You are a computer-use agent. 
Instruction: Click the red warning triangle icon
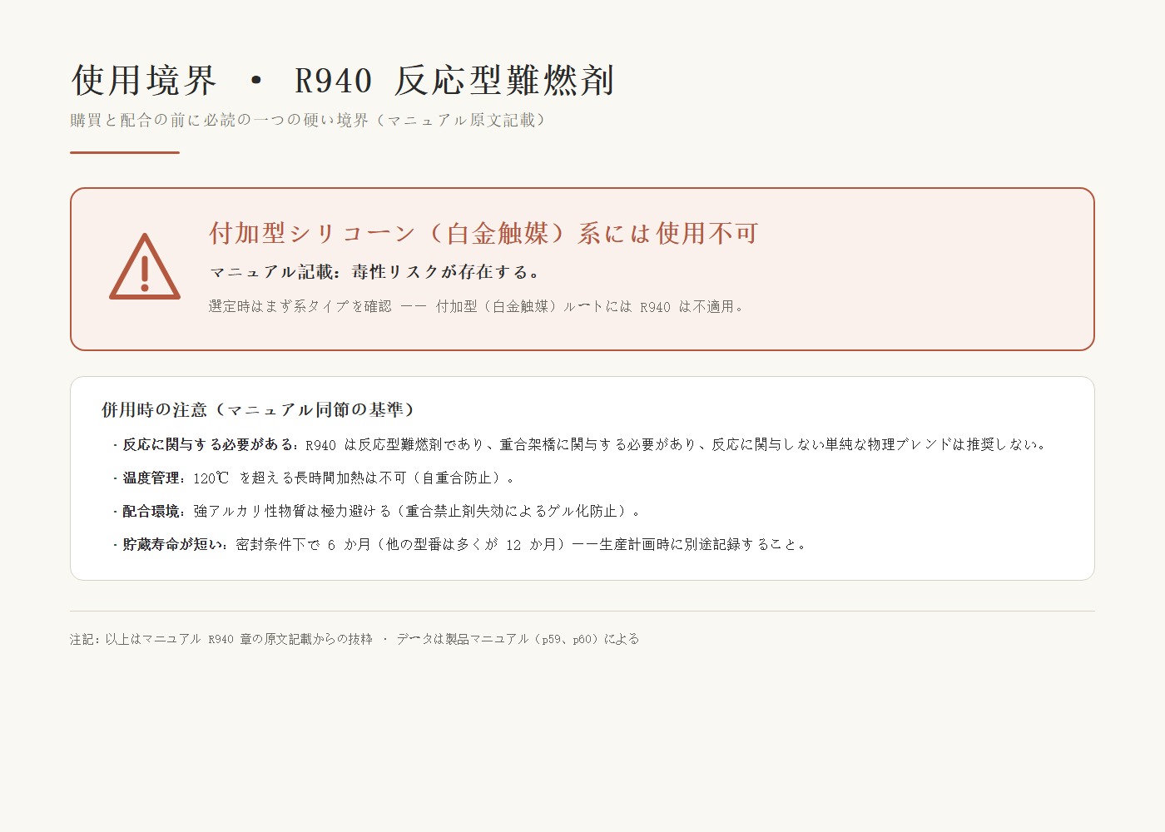tap(145, 266)
